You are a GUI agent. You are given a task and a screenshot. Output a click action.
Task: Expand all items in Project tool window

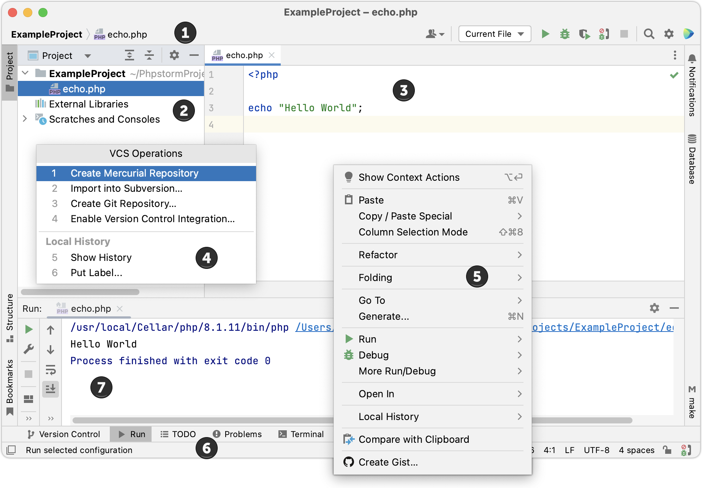(x=130, y=55)
